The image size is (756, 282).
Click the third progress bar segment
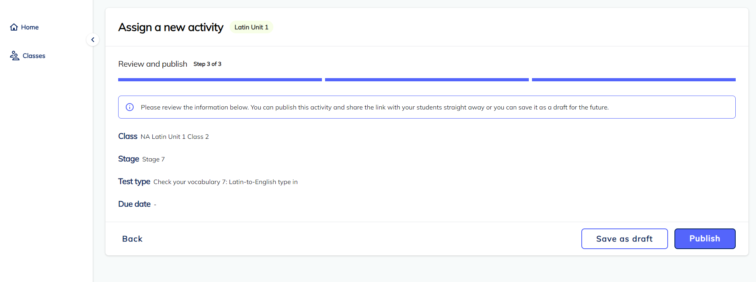pyautogui.click(x=633, y=80)
